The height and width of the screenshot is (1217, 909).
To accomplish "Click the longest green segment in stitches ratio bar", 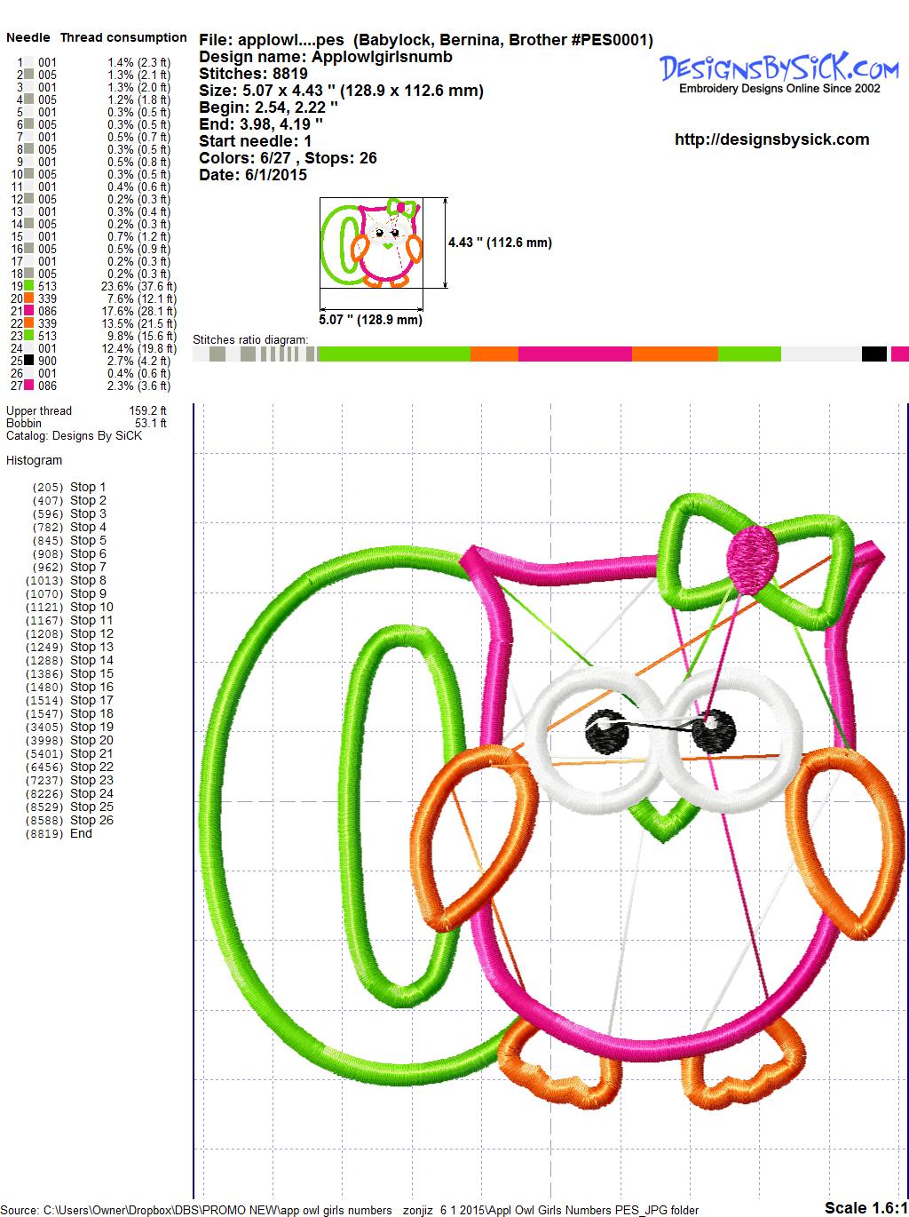I will point(393,354).
